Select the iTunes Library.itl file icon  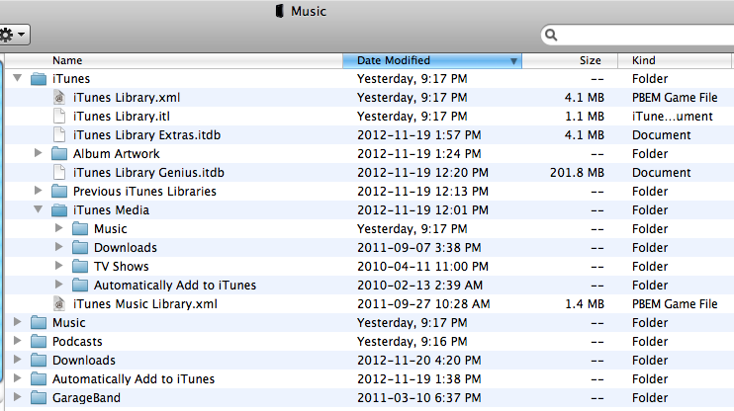tap(59, 116)
